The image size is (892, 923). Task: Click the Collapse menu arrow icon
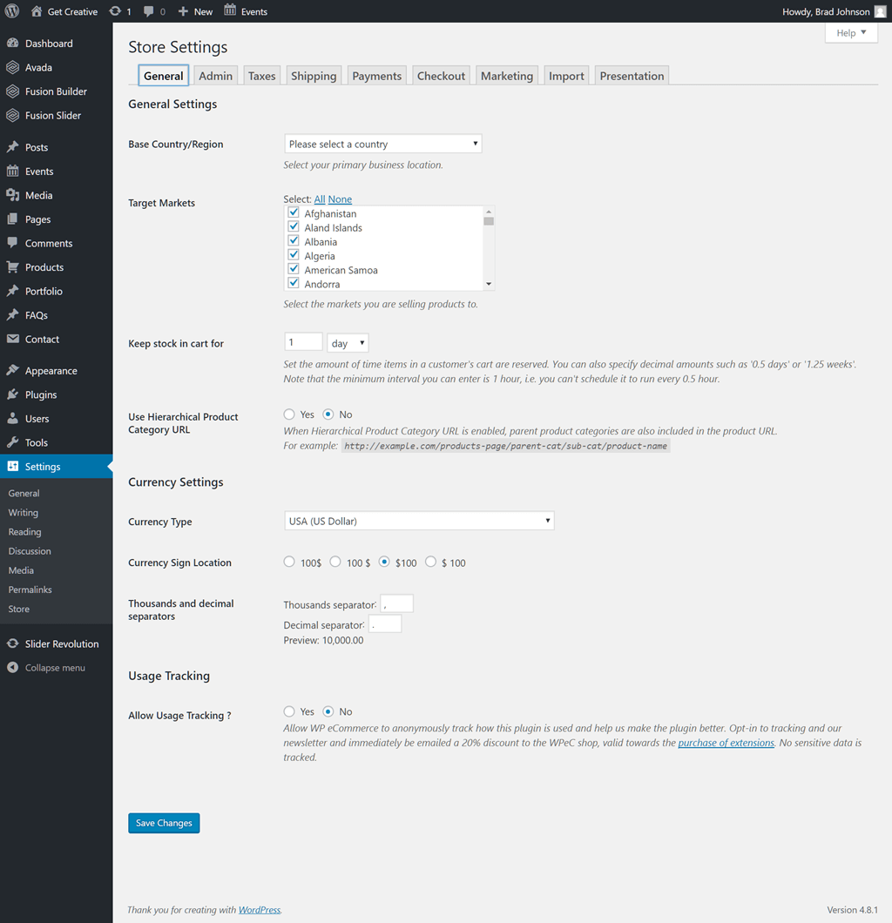point(12,668)
